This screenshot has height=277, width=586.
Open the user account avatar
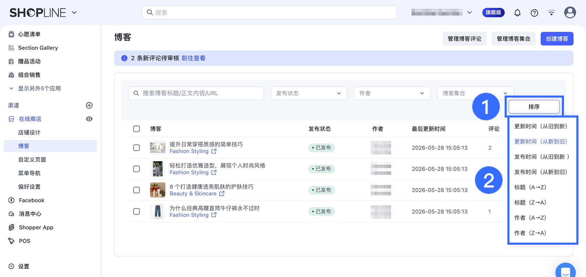tap(570, 12)
